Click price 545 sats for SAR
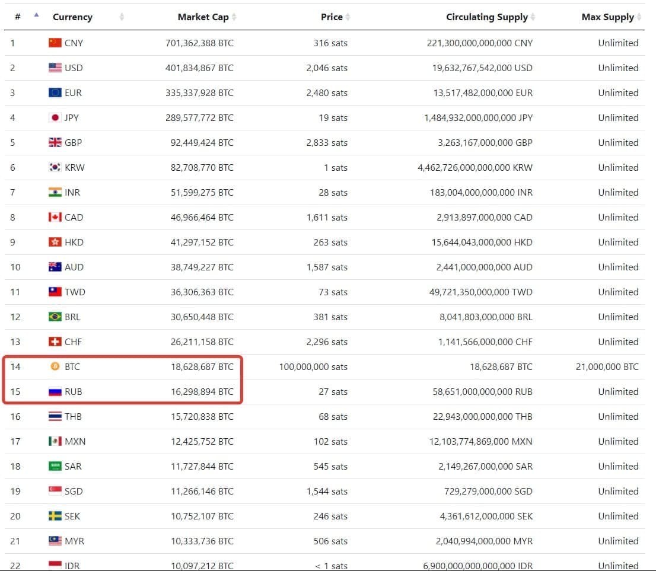The height and width of the screenshot is (571, 656). click(x=330, y=466)
